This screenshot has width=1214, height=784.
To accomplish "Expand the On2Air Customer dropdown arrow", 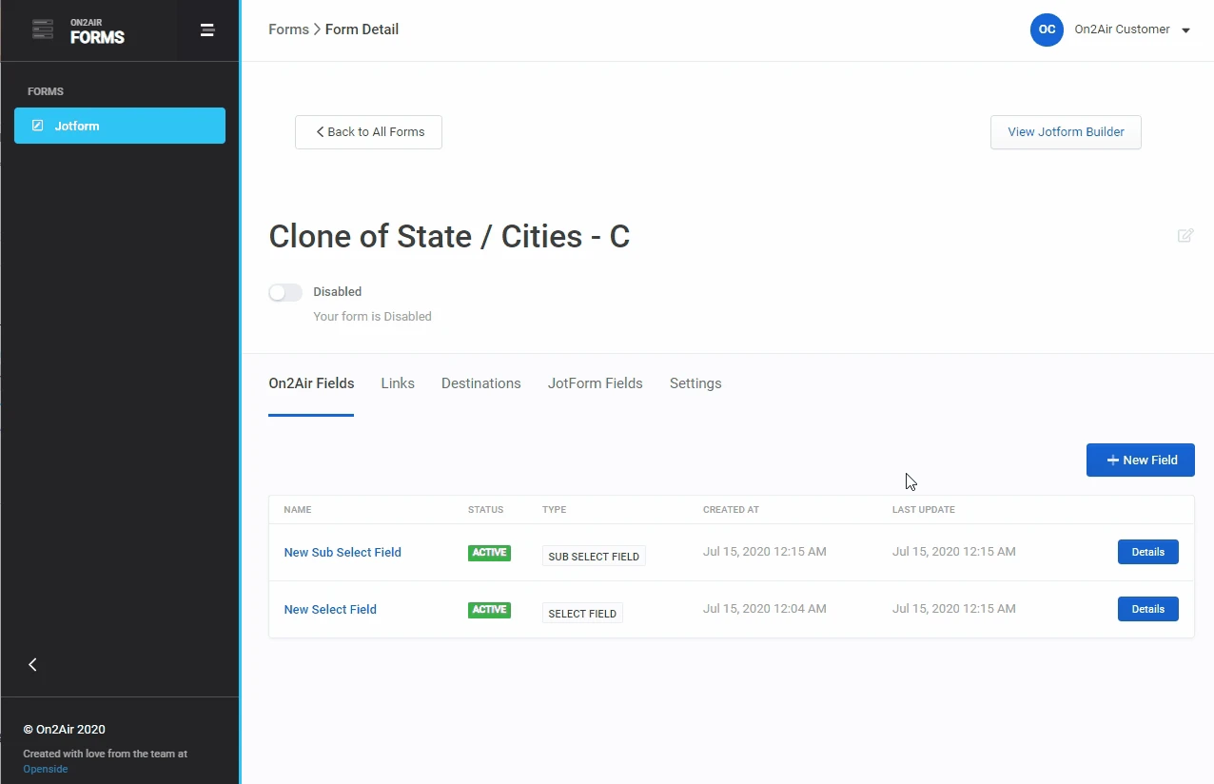I will coord(1185,30).
